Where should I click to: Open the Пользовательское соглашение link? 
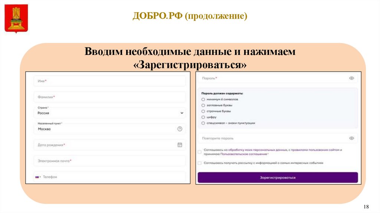tap(243, 154)
